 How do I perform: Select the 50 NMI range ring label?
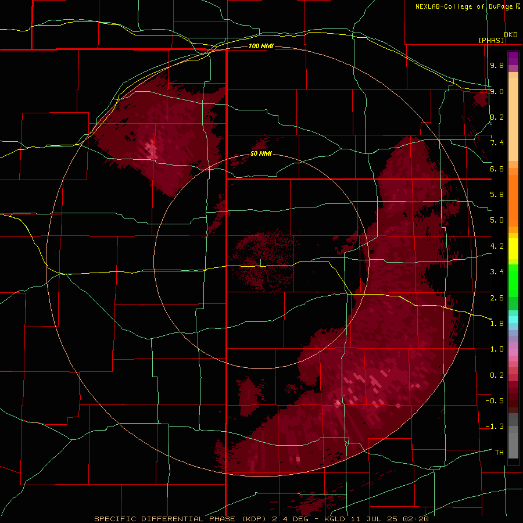tap(261, 153)
